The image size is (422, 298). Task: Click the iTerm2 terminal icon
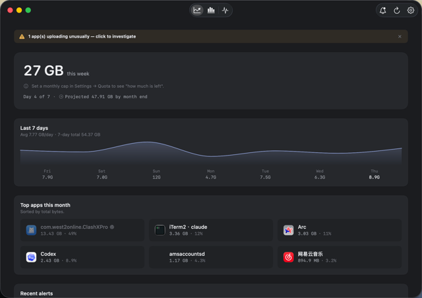[160, 230]
